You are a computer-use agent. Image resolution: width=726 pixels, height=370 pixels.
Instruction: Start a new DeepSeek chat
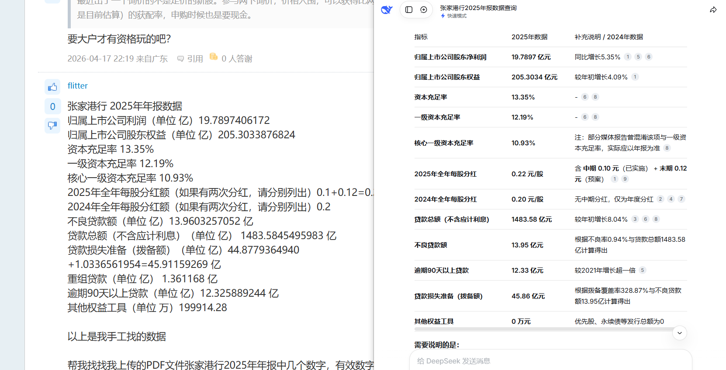pos(424,10)
